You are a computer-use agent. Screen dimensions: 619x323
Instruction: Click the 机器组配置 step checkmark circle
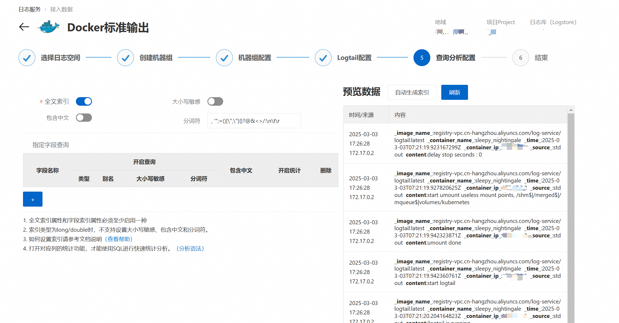tap(224, 58)
